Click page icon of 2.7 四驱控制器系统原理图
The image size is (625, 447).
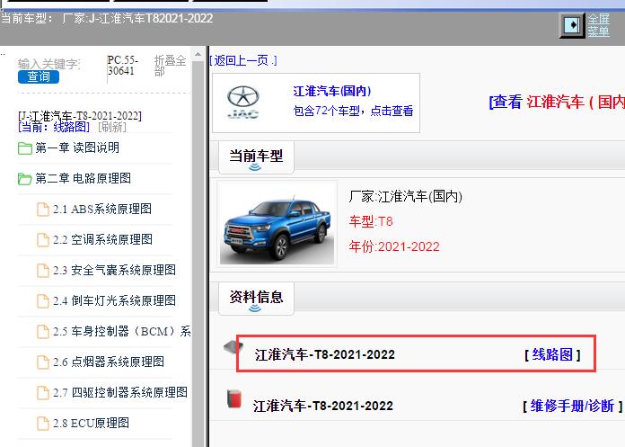(42, 393)
